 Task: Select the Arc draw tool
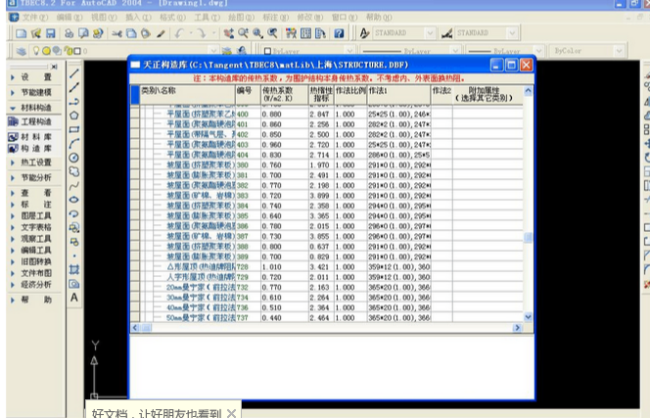(74, 144)
